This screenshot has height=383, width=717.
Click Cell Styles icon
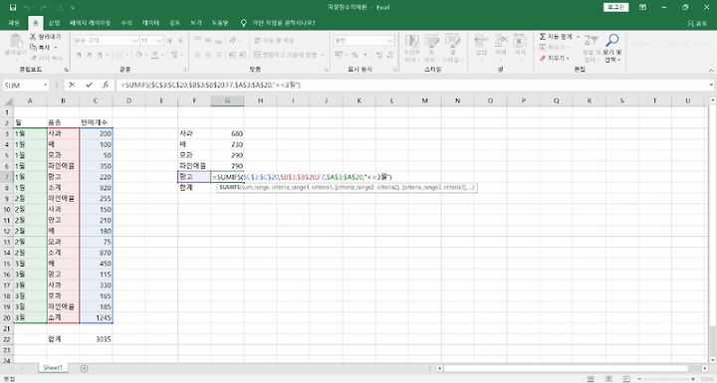(x=453, y=41)
